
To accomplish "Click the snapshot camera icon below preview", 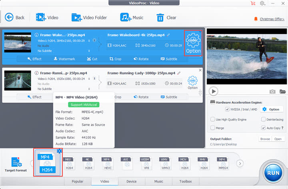I will [x=272, y=91].
